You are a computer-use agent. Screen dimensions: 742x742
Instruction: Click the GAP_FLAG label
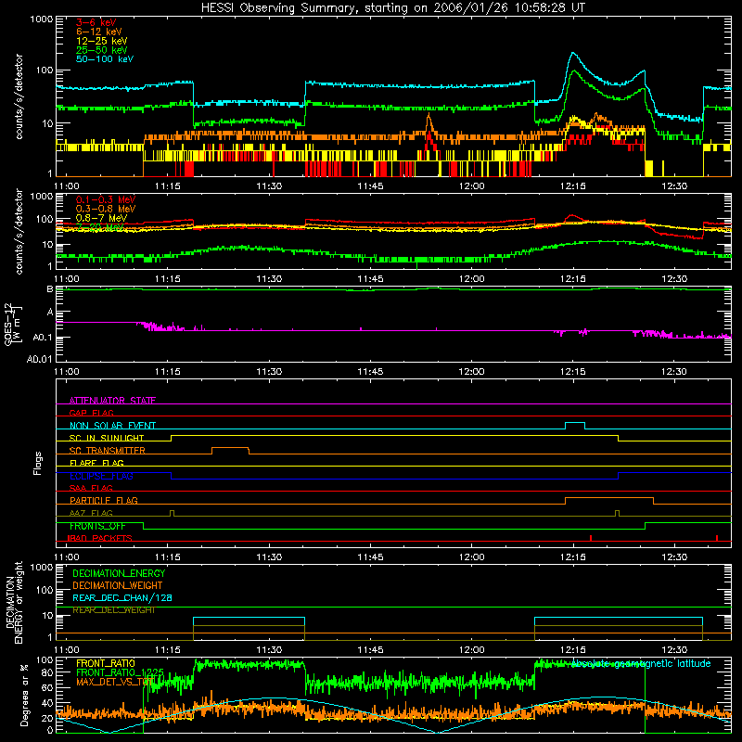point(91,413)
